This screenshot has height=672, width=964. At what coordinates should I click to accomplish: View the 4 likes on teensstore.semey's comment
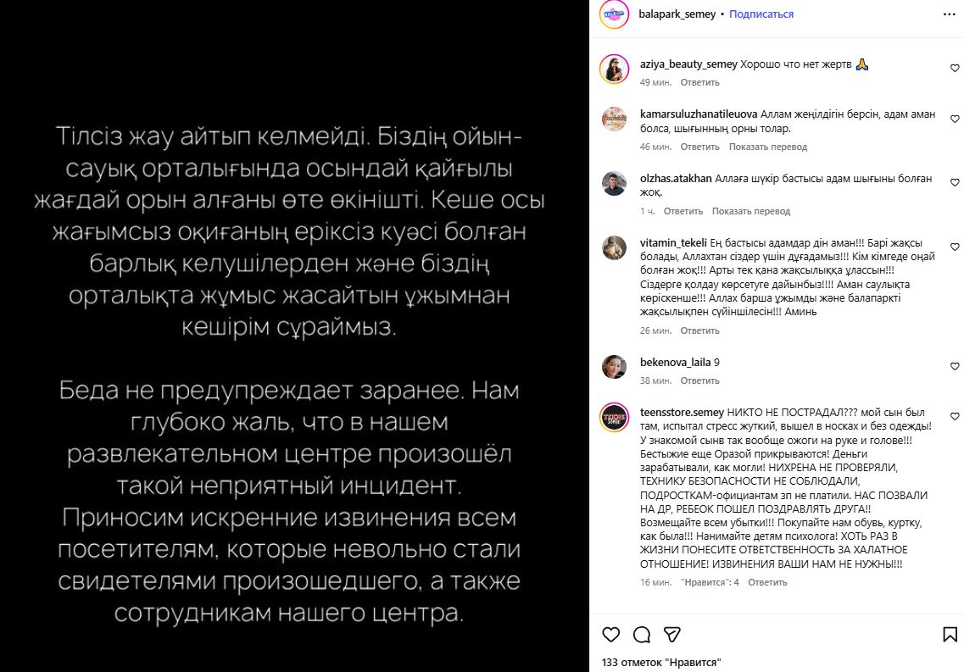[x=710, y=582]
